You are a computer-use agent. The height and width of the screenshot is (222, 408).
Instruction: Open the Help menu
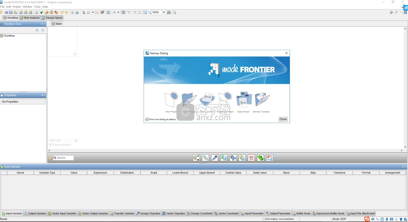coord(45,7)
